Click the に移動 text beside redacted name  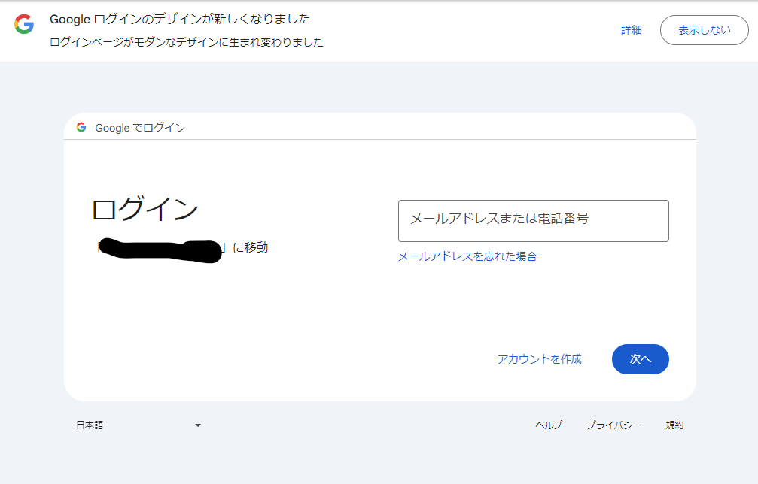click(x=250, y=247)
